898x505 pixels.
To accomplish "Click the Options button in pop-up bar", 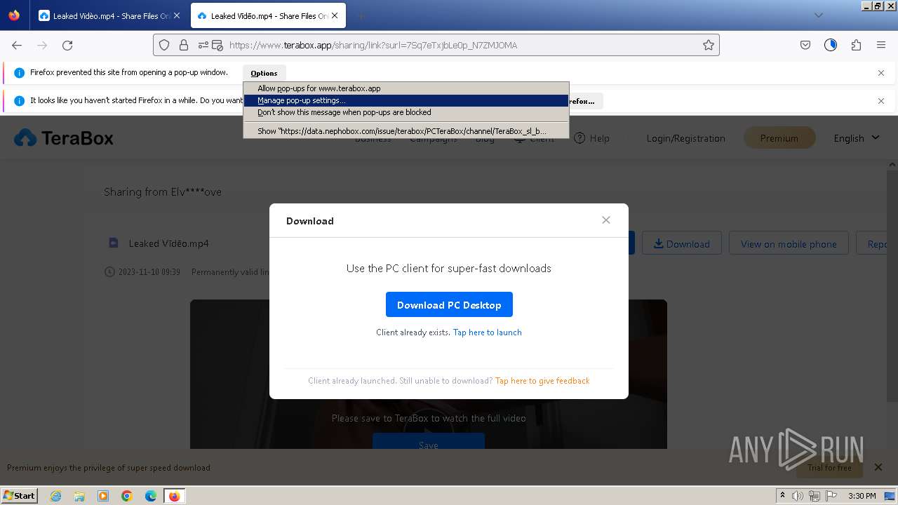I will click(264, 73).
